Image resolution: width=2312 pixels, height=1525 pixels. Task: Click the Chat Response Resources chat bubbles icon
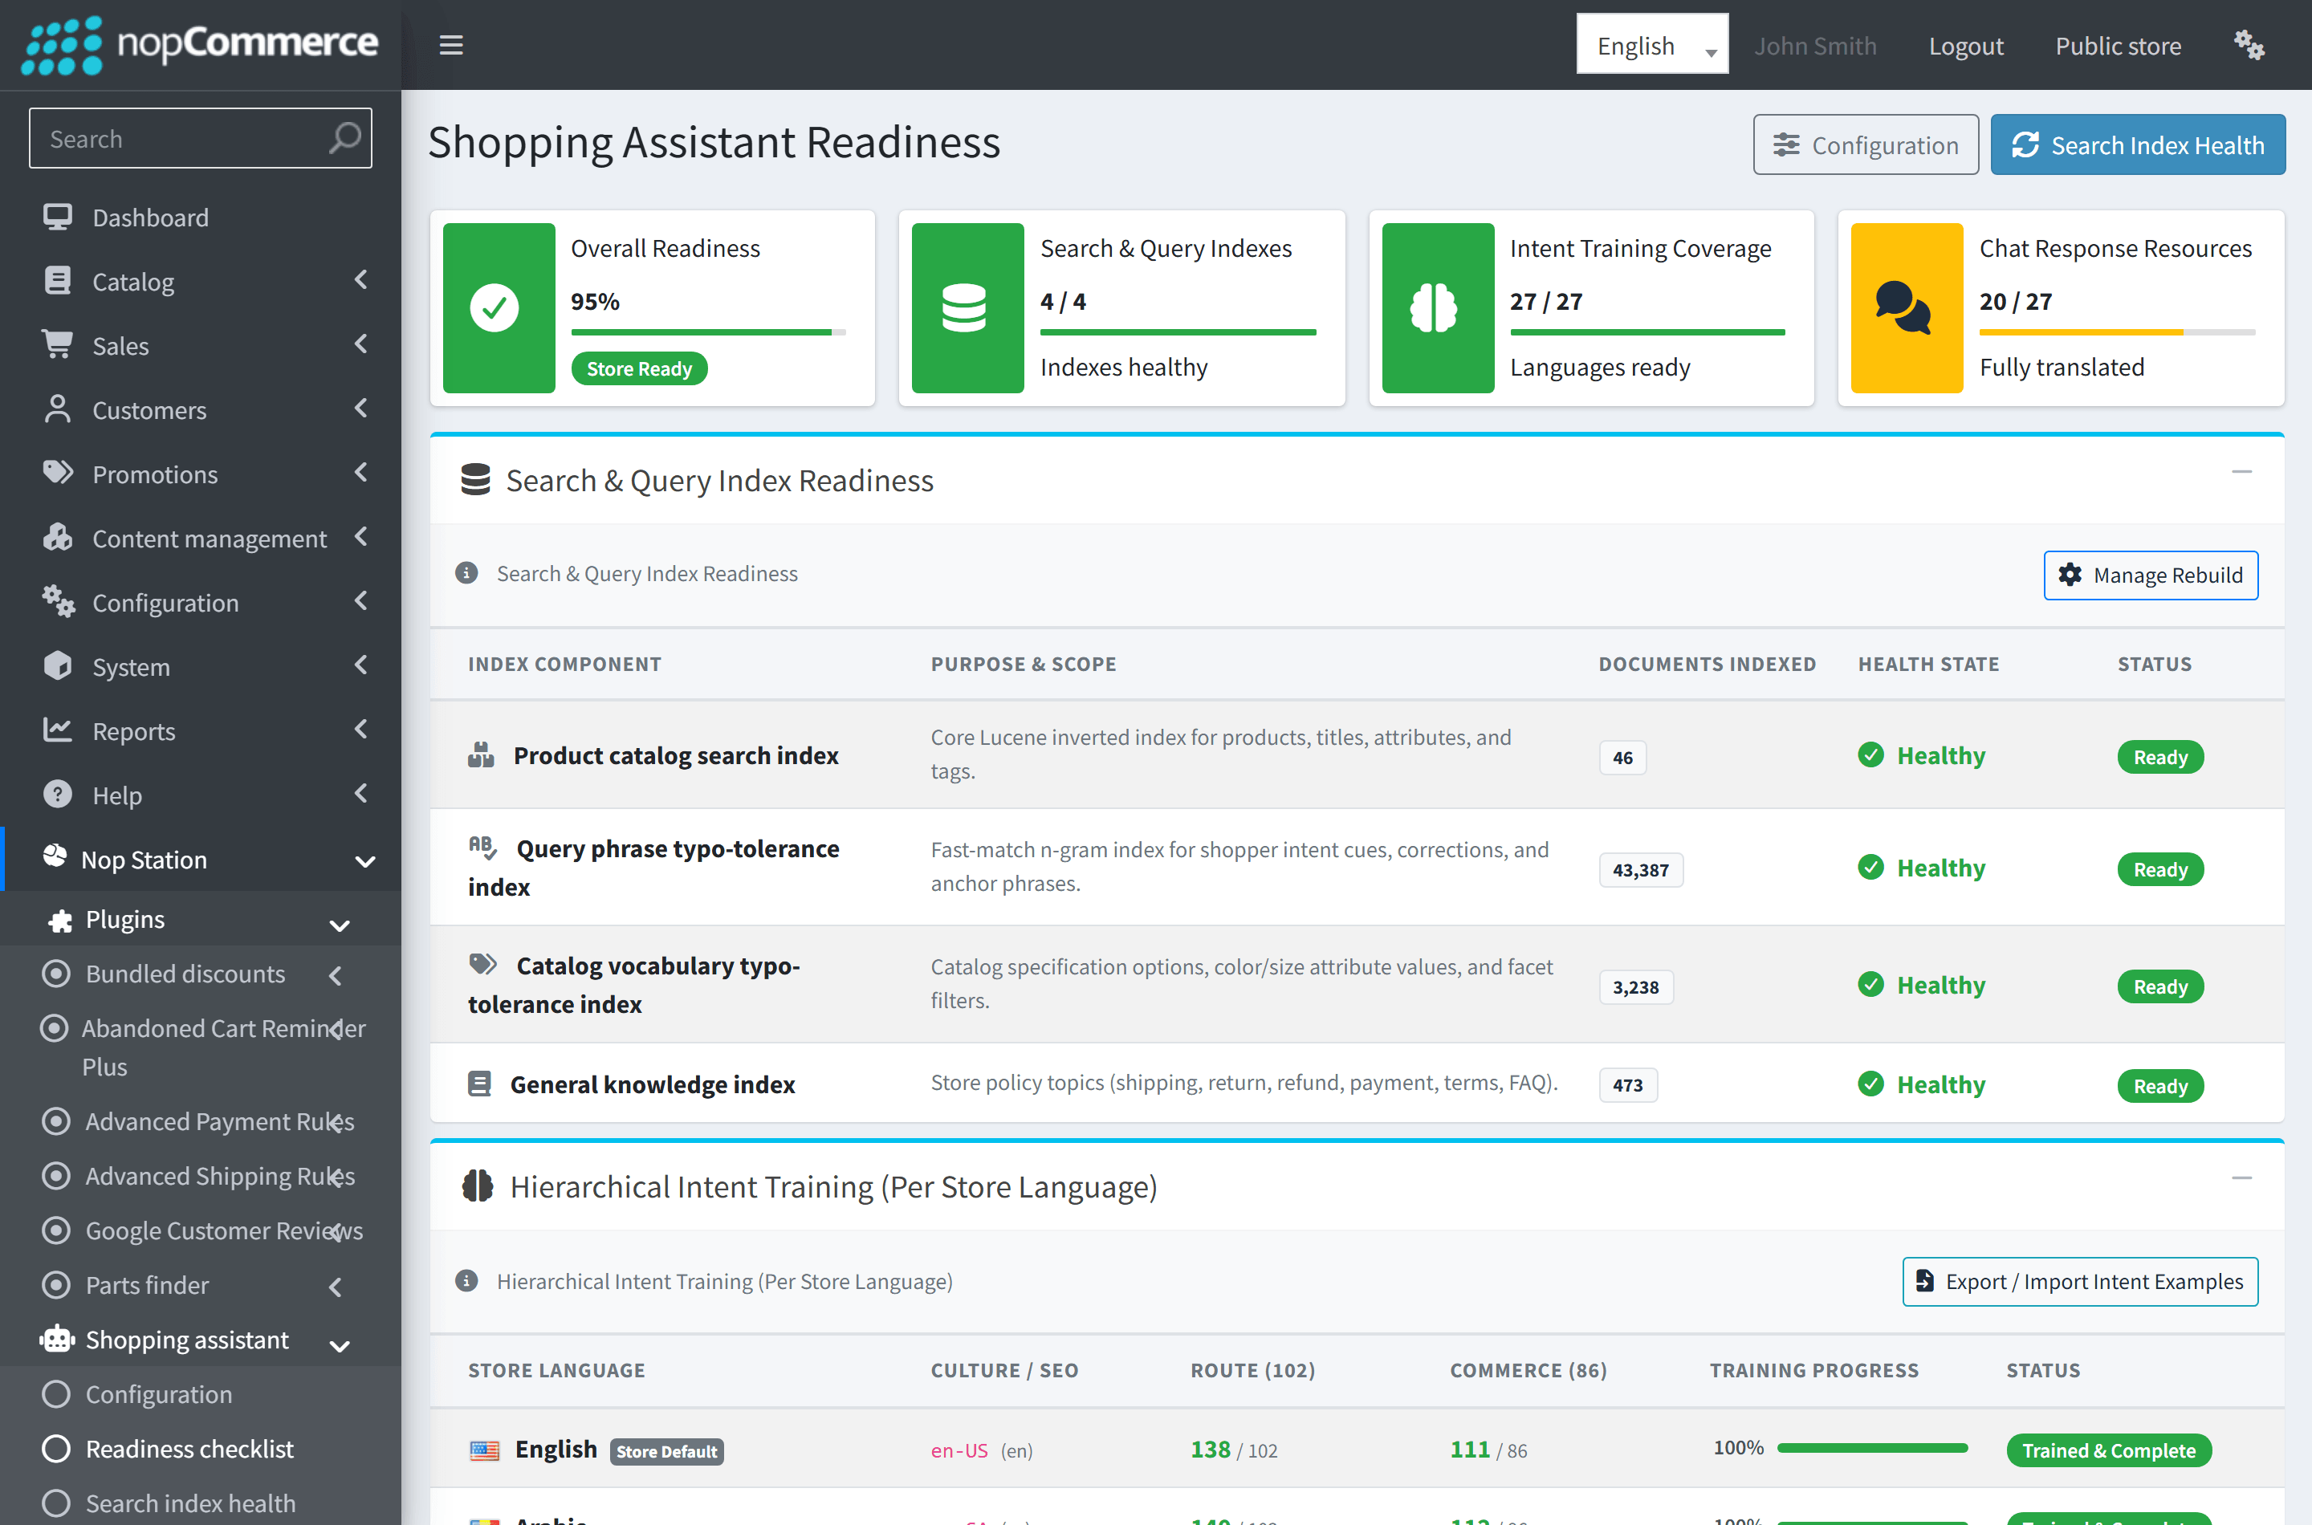pyautogui.click(x=1903, y=307)
